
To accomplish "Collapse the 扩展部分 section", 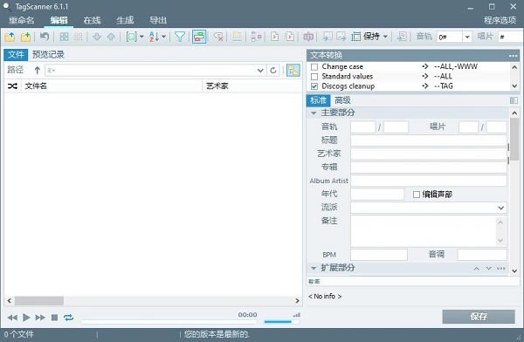I will (x=314, y=268).
